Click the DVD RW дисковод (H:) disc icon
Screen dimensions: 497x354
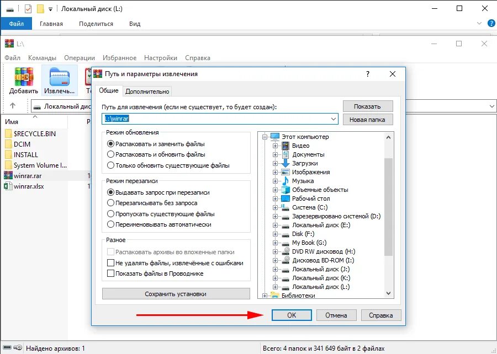point(285,251)
